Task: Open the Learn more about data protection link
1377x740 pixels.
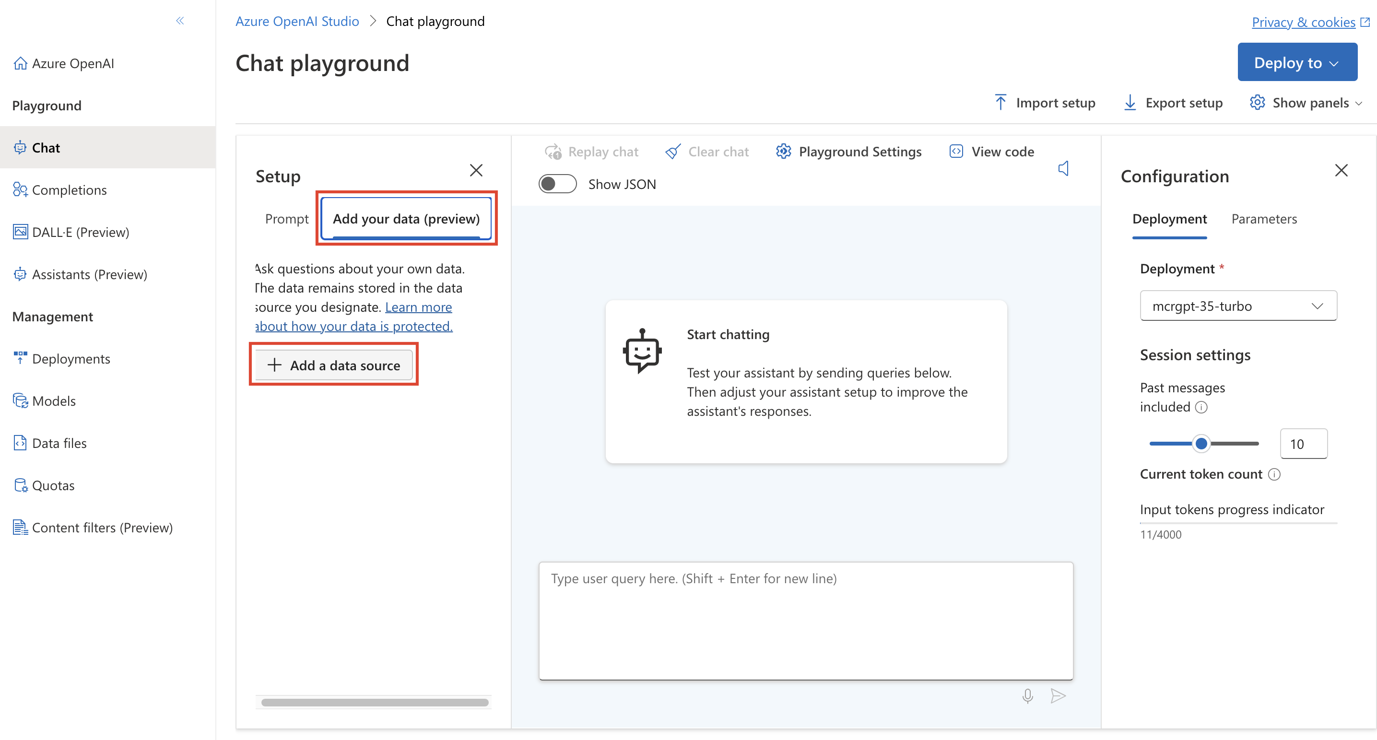Action: point(354,317)
